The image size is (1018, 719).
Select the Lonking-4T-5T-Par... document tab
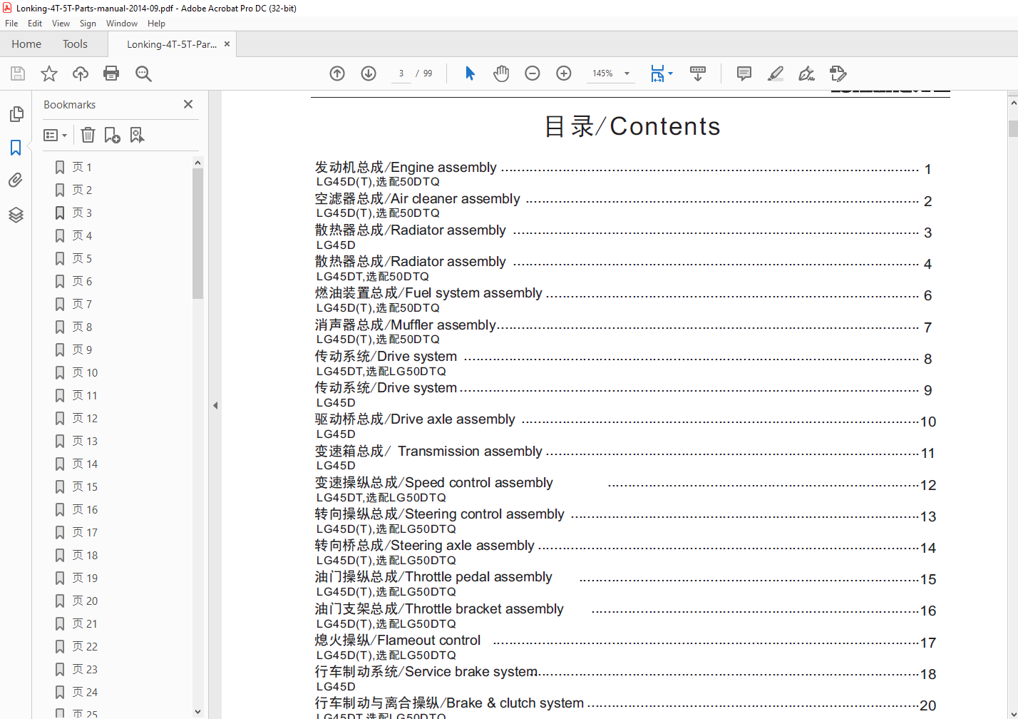pos(172,44)
